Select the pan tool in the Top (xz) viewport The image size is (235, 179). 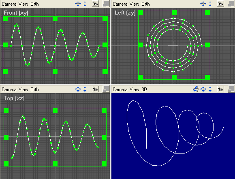[x=78, y=89]
